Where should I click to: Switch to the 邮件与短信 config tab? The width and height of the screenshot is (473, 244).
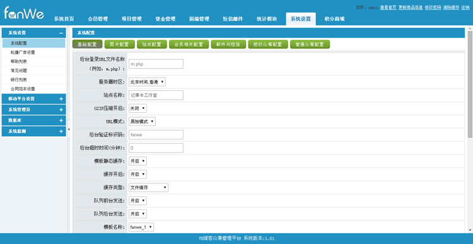tap(228, 44)
